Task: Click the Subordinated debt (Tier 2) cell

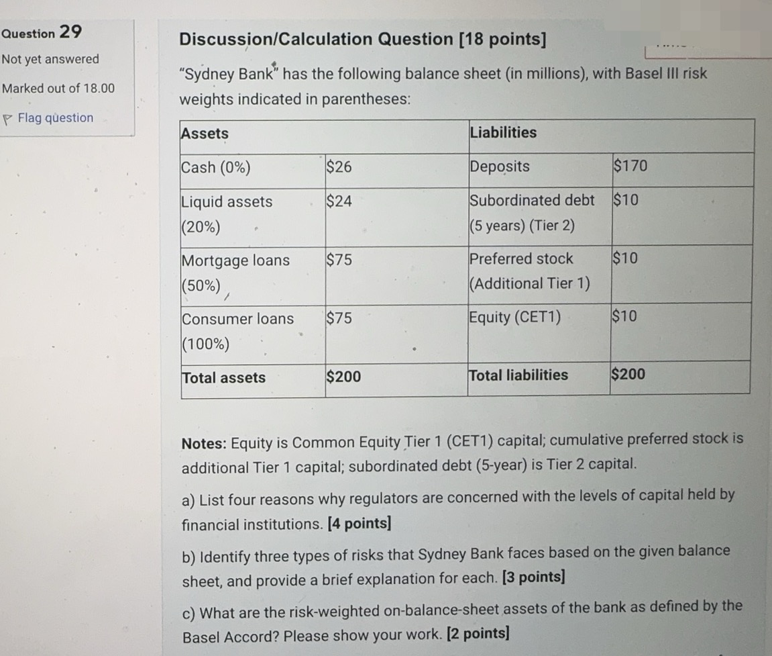Action: click(x=530, y=213)
